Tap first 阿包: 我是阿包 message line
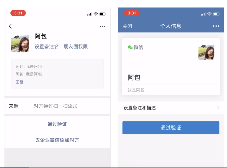This screenshot has height=168, width=227. click(x=29, y=66)
